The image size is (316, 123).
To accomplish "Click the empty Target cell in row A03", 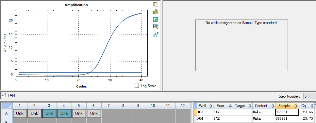I will click(x=242, y=112).
